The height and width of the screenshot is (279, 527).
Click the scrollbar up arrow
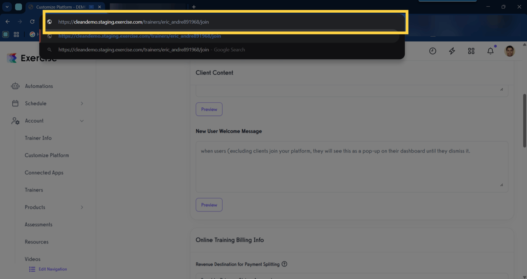[524, 44]
